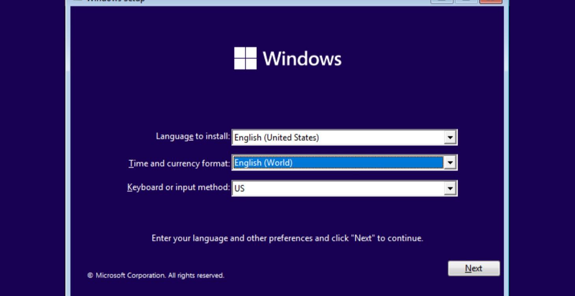This screenshot has height=296, width=575.
Task: Click the Microsoft Corporation copyright notice
Action: [156, 276]
